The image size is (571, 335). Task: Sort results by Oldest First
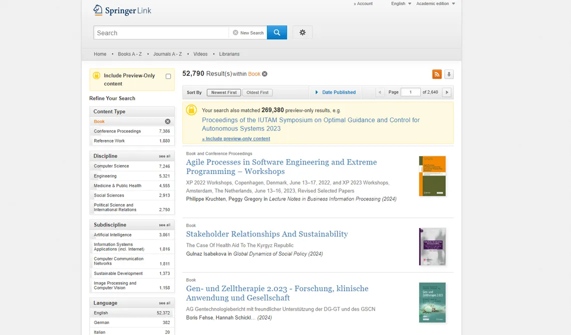pyautogui.click(x=257, y=92)
